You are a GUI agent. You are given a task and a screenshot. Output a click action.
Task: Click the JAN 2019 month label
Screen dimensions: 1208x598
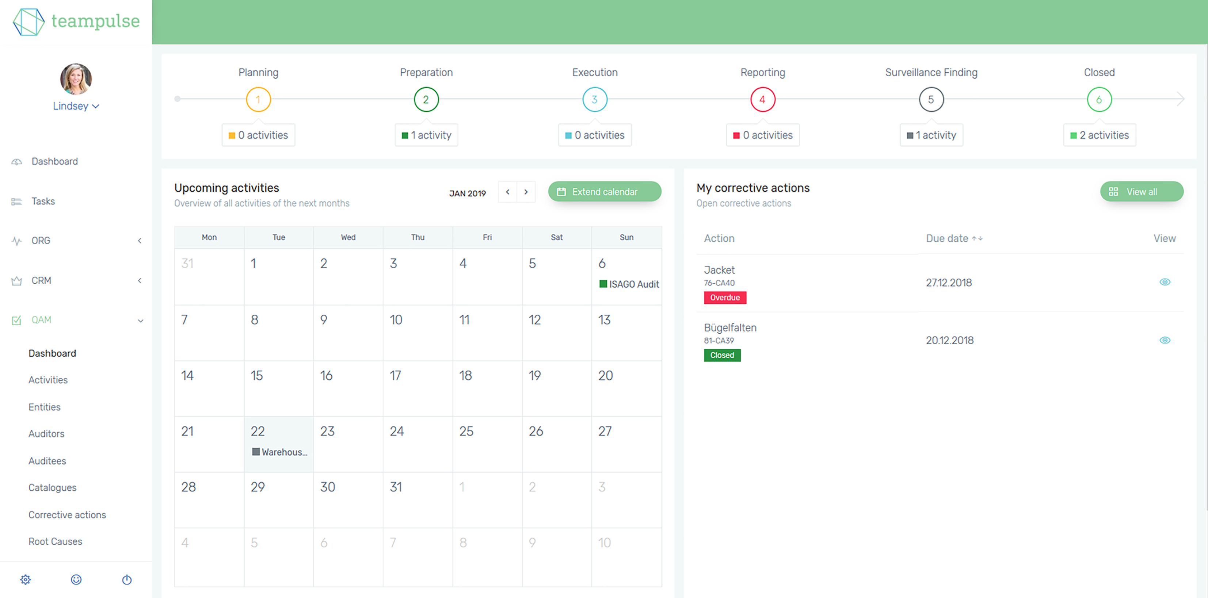tap(467, 193)
